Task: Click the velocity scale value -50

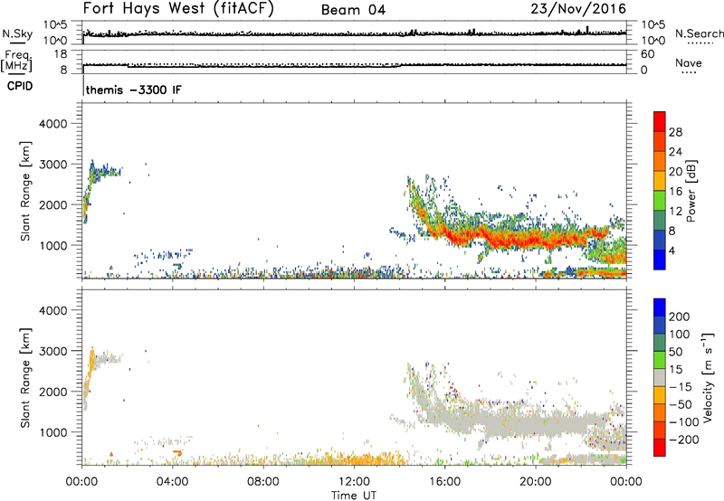Action: [681, 404]
